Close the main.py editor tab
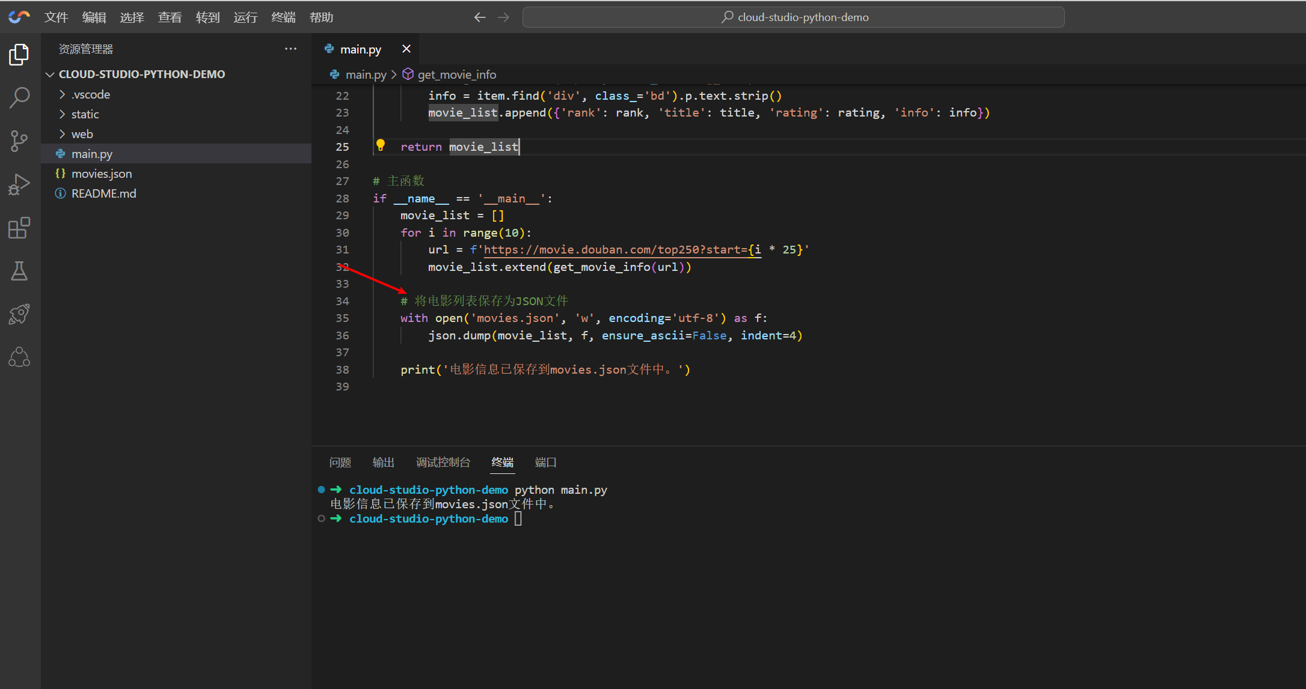 click(x=406, y=49)
